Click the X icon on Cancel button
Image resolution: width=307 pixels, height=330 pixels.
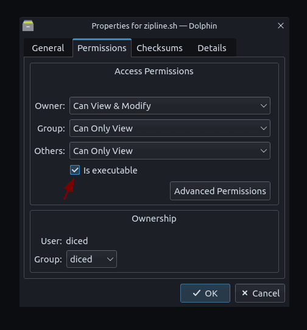coord(245,293)
